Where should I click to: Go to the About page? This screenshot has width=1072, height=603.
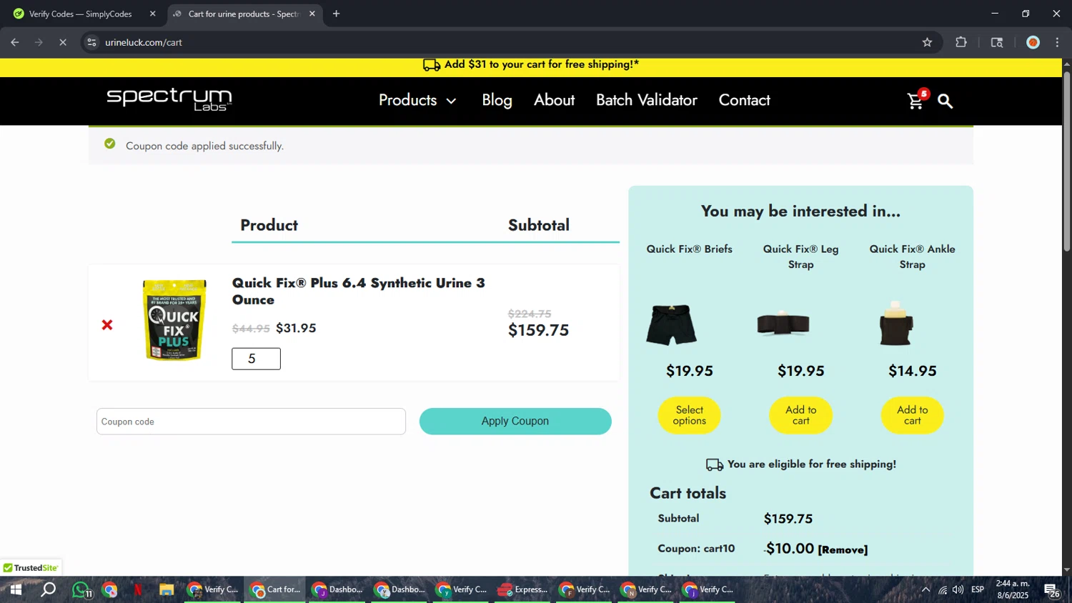(554, 100)
